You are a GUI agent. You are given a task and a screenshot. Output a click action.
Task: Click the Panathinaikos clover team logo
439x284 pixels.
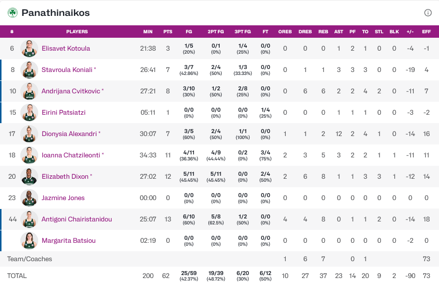click(12, 12)
